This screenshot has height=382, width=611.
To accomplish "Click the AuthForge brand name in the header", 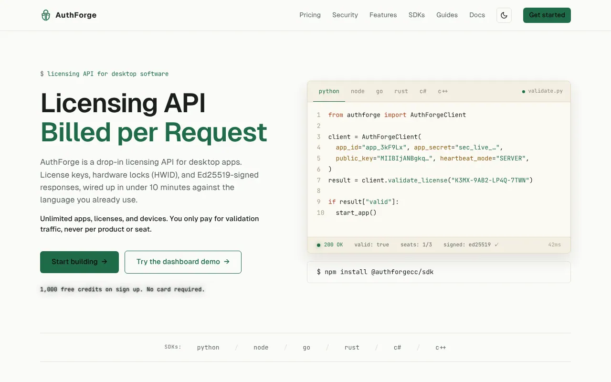I will (76, 15).
